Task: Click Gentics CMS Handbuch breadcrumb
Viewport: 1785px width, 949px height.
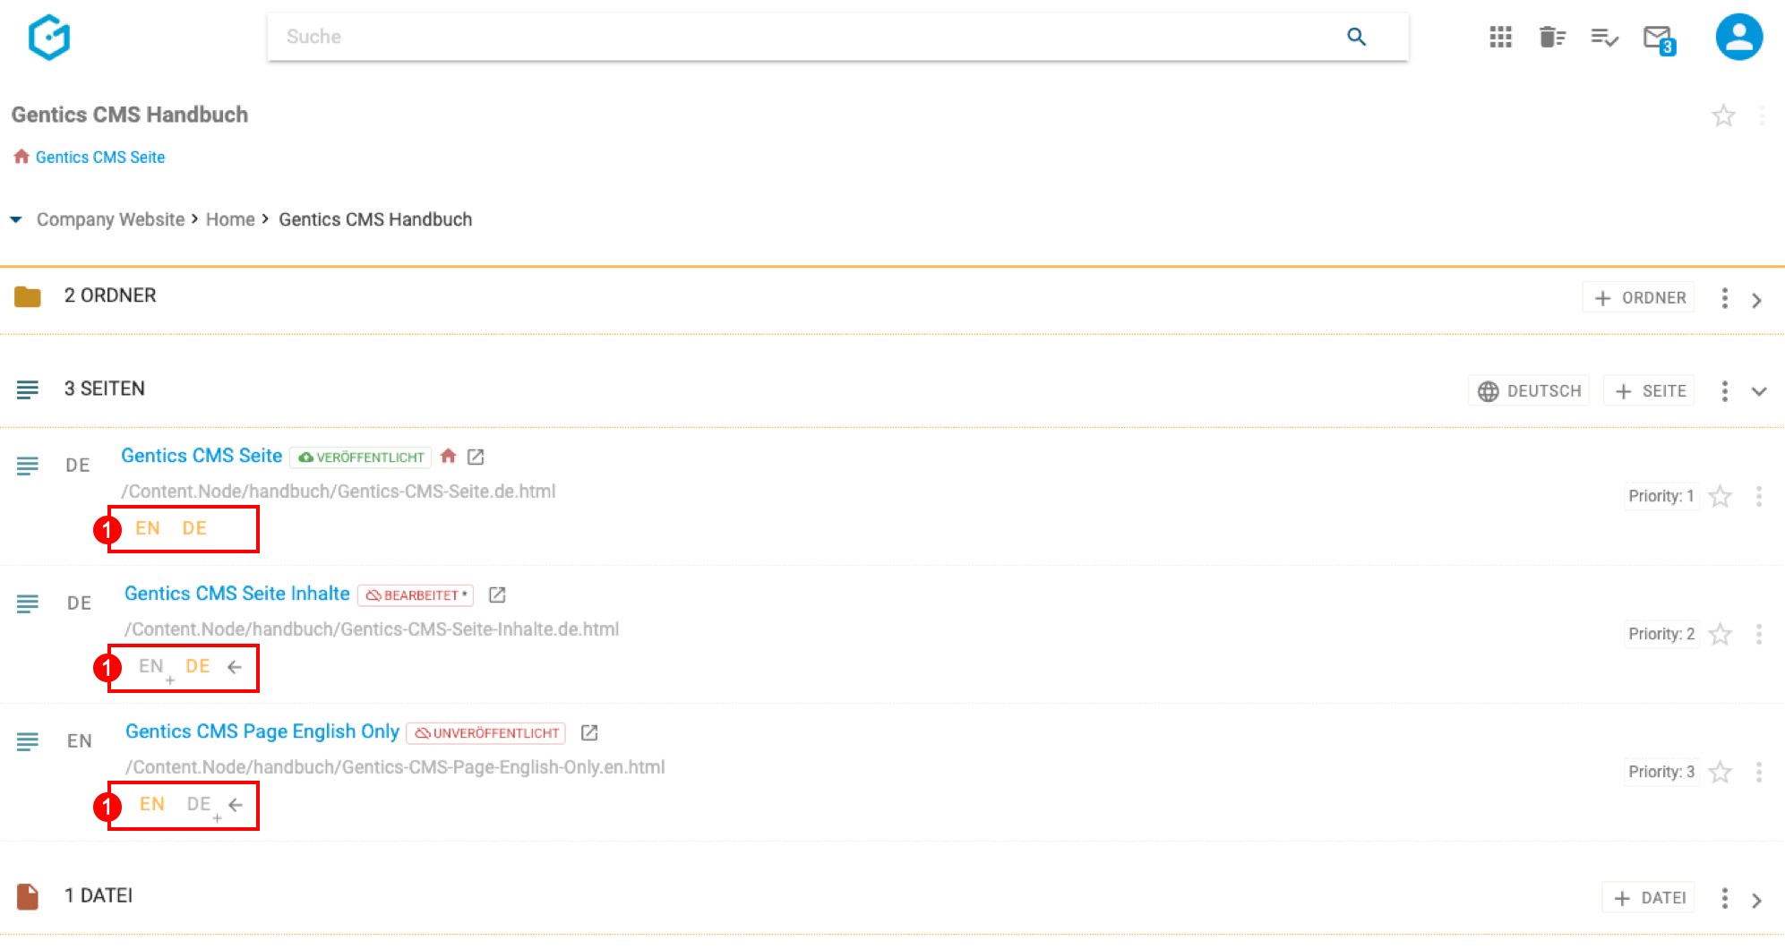Action: (375, 219)
